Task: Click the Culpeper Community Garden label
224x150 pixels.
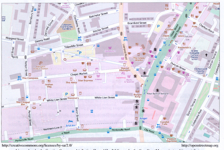Action: point(66,27)
